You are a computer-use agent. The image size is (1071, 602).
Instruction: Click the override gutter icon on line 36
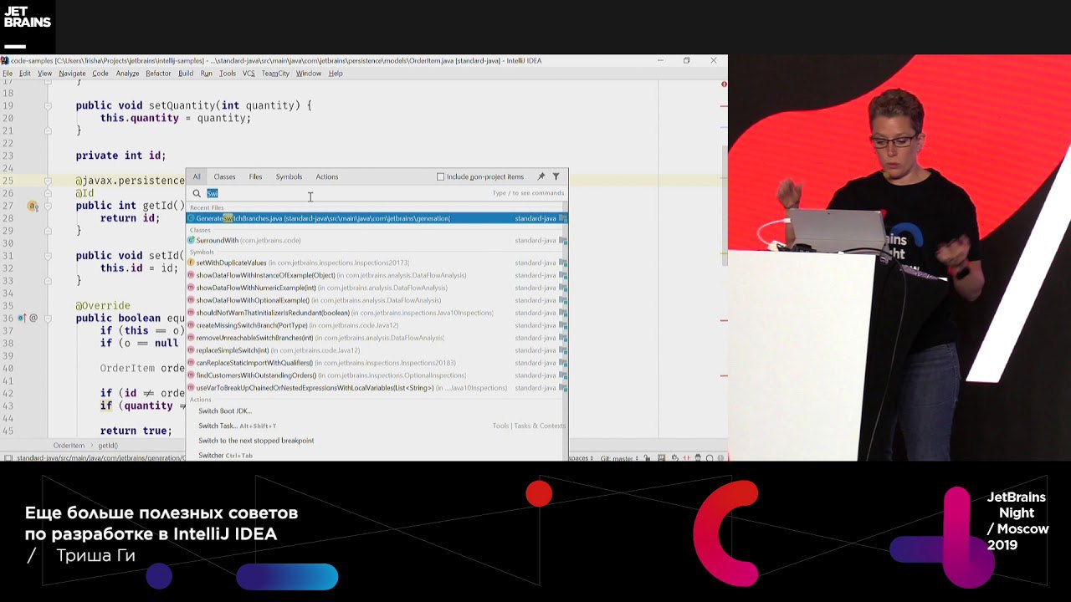[22, 318]
